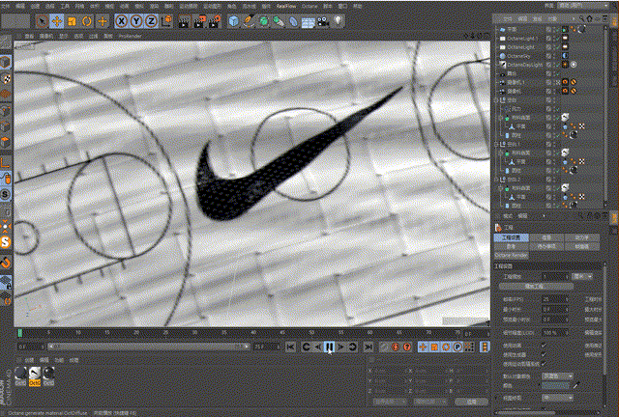619x417 pixels.
Task: Switch to the Octane Render tab
Action: (512, 255)
